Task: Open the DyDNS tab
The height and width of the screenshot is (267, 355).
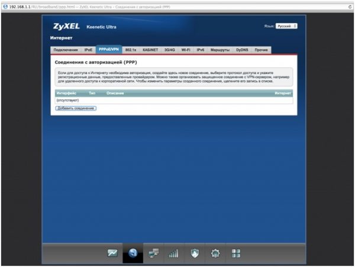Action: click(x=242, y=50)
